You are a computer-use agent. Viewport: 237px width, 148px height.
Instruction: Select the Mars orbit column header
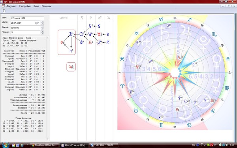[x=100, y=18]
